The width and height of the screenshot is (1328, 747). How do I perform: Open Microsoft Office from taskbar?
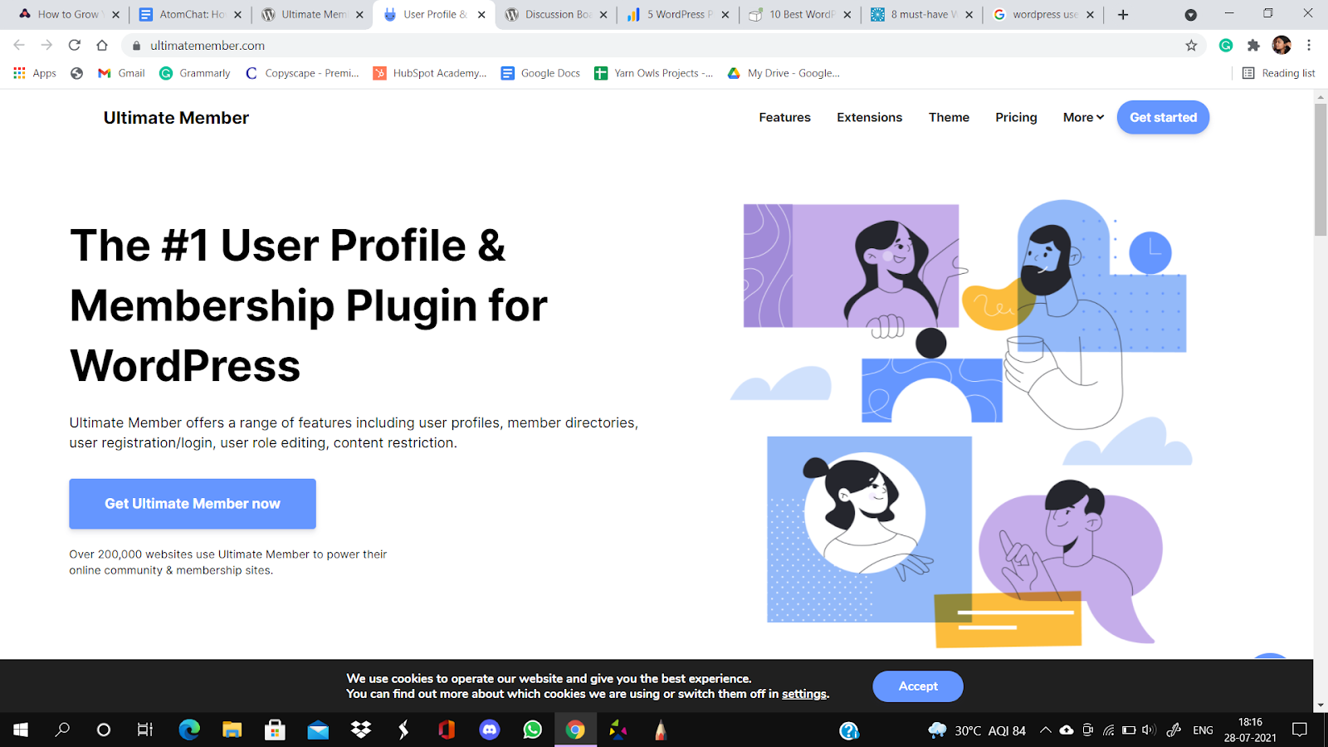447,730
